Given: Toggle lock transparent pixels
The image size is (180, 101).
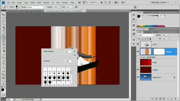Looking at the screenshot, I should point(143,39).
